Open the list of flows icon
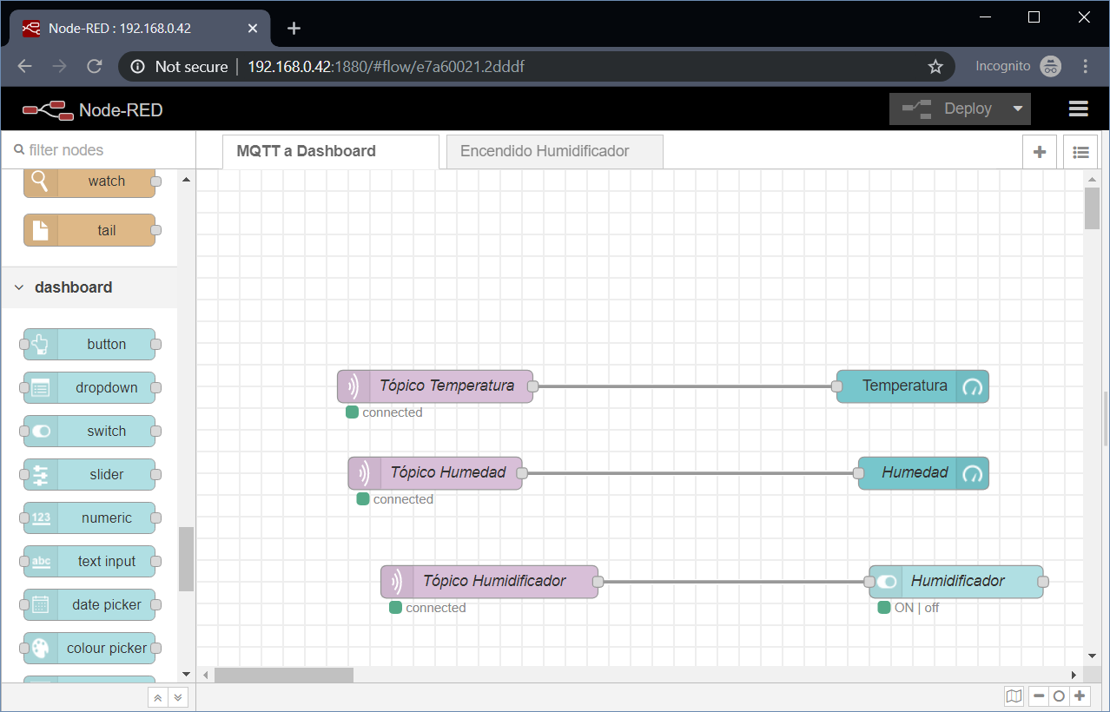 pyautogui.click(x=1080, y=152)
